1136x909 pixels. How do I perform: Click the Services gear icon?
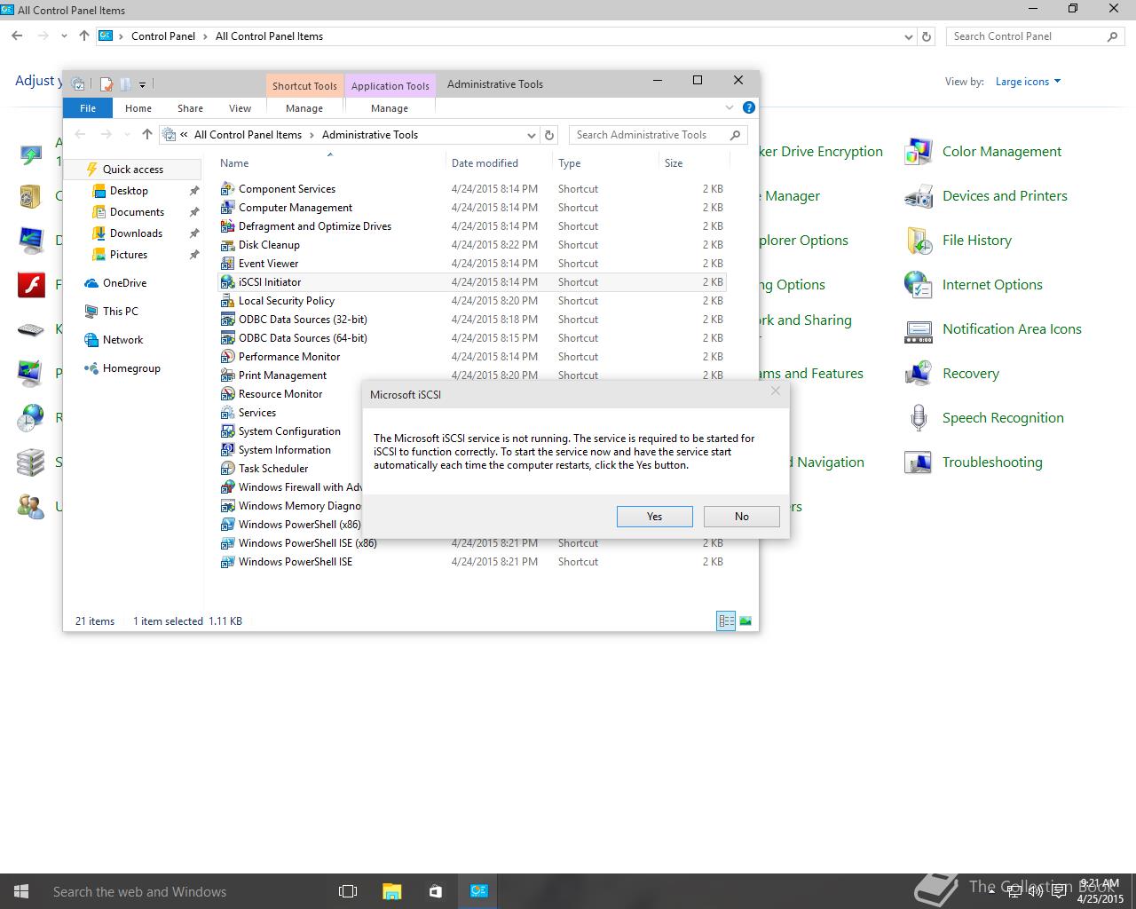227,413
